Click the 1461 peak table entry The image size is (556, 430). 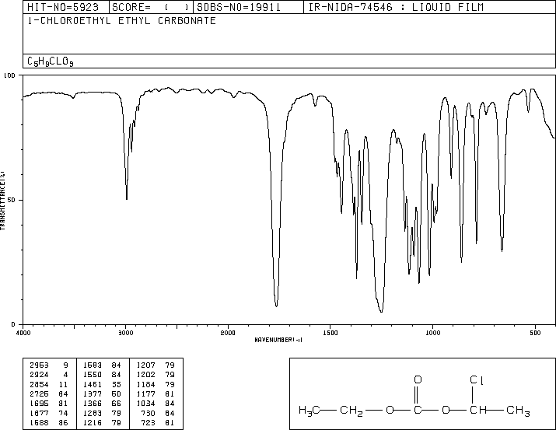click(93, 384)
